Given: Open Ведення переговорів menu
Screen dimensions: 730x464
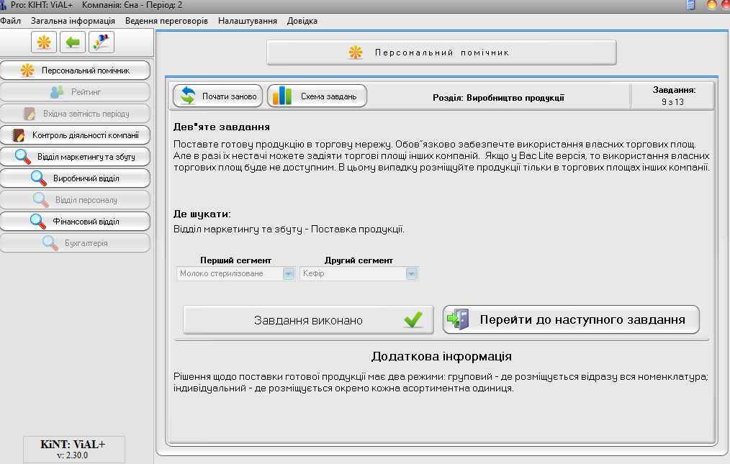Looking at the screenshot, I should coord(167,21).
